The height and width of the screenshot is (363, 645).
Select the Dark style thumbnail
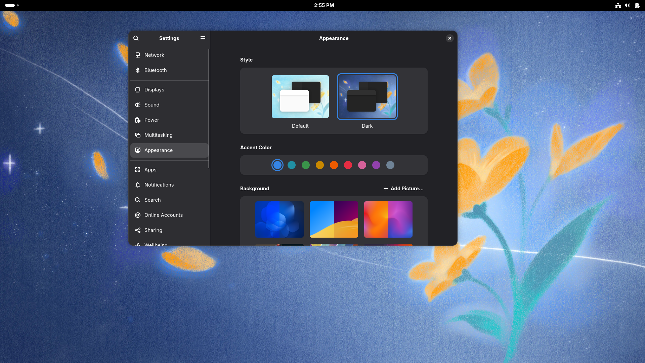coord(367,97)
